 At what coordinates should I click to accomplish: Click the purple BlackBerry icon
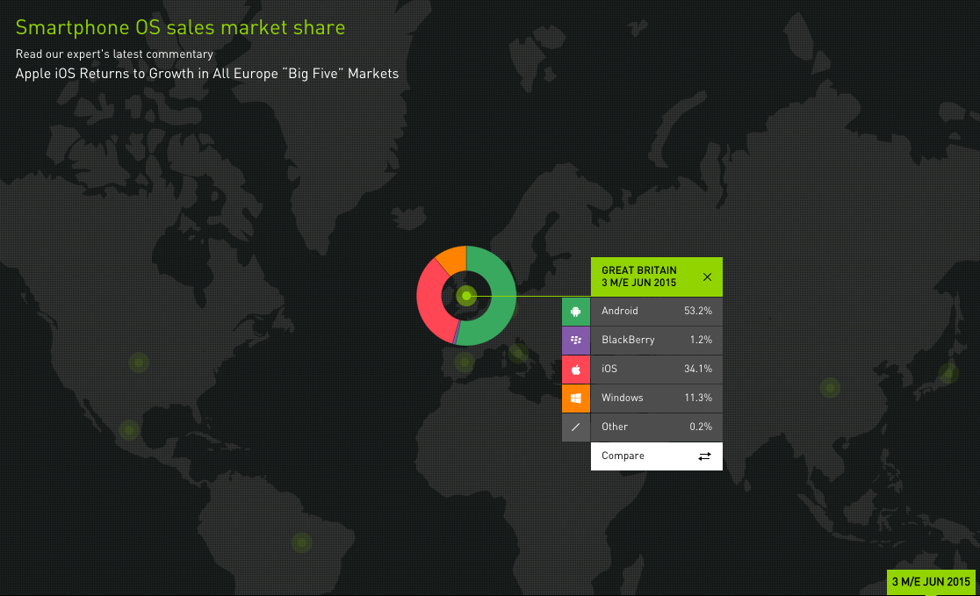(576, 340)
